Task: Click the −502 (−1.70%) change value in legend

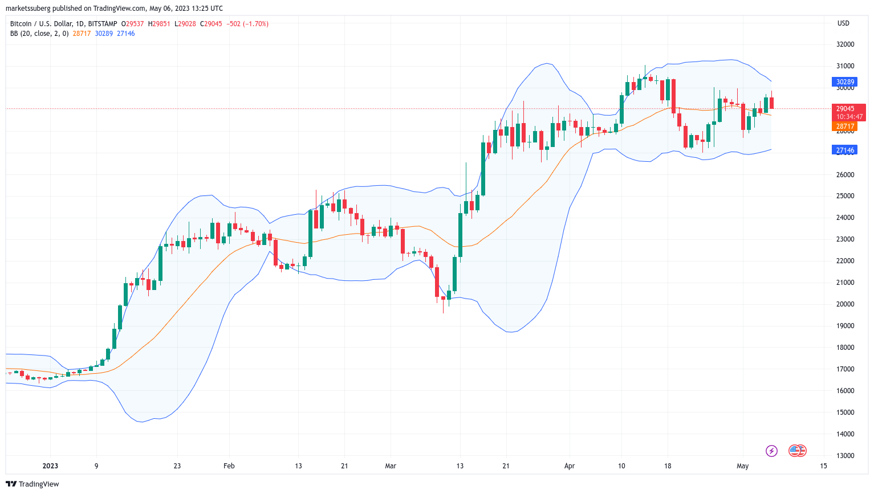Action: point(247,24)
